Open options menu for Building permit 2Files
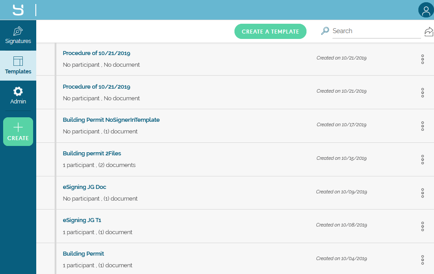434x274 pixels. point(422,159)
